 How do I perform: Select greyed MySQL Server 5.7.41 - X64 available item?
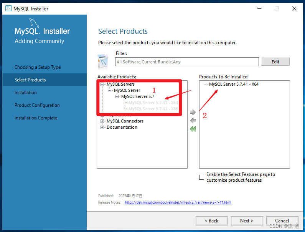tap(153, 103)
